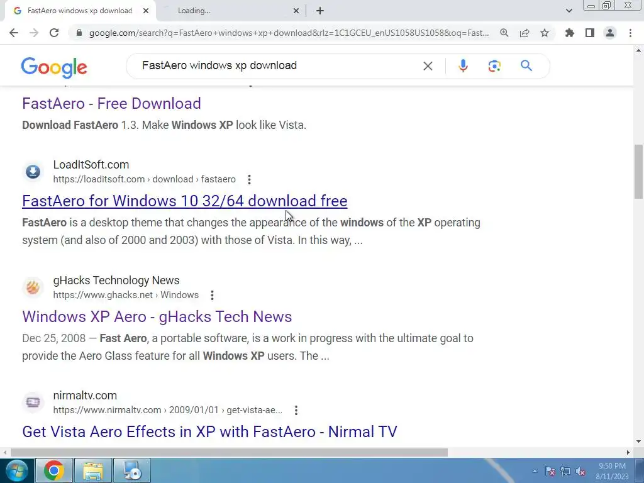Screen dimensions: 644x483
Task: Click the scroll down arrow
Action: point(638,441)
